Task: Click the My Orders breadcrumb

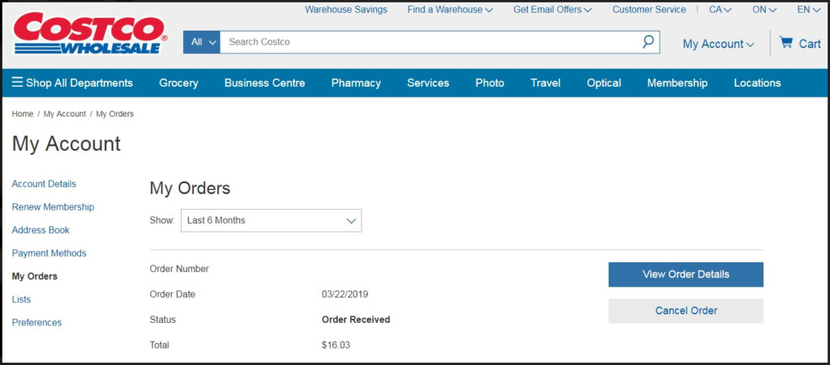Action: 115,113
